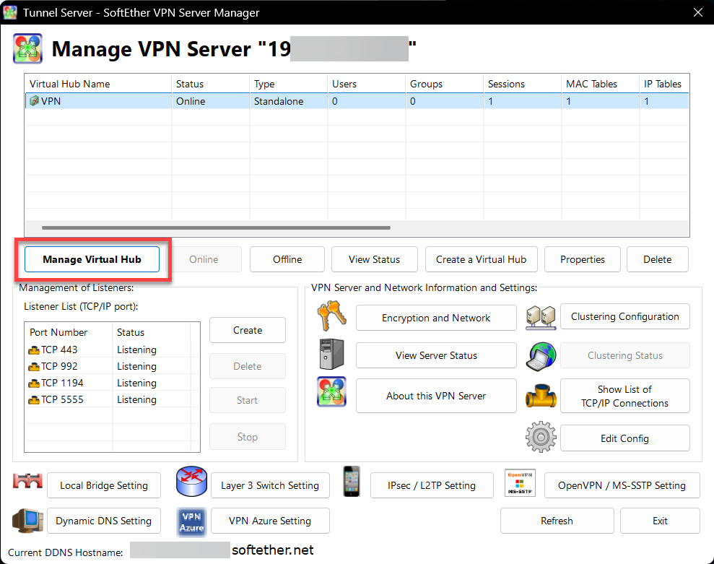Click the red bridge icon beside Local Bridge Setting

pos(27,481)
